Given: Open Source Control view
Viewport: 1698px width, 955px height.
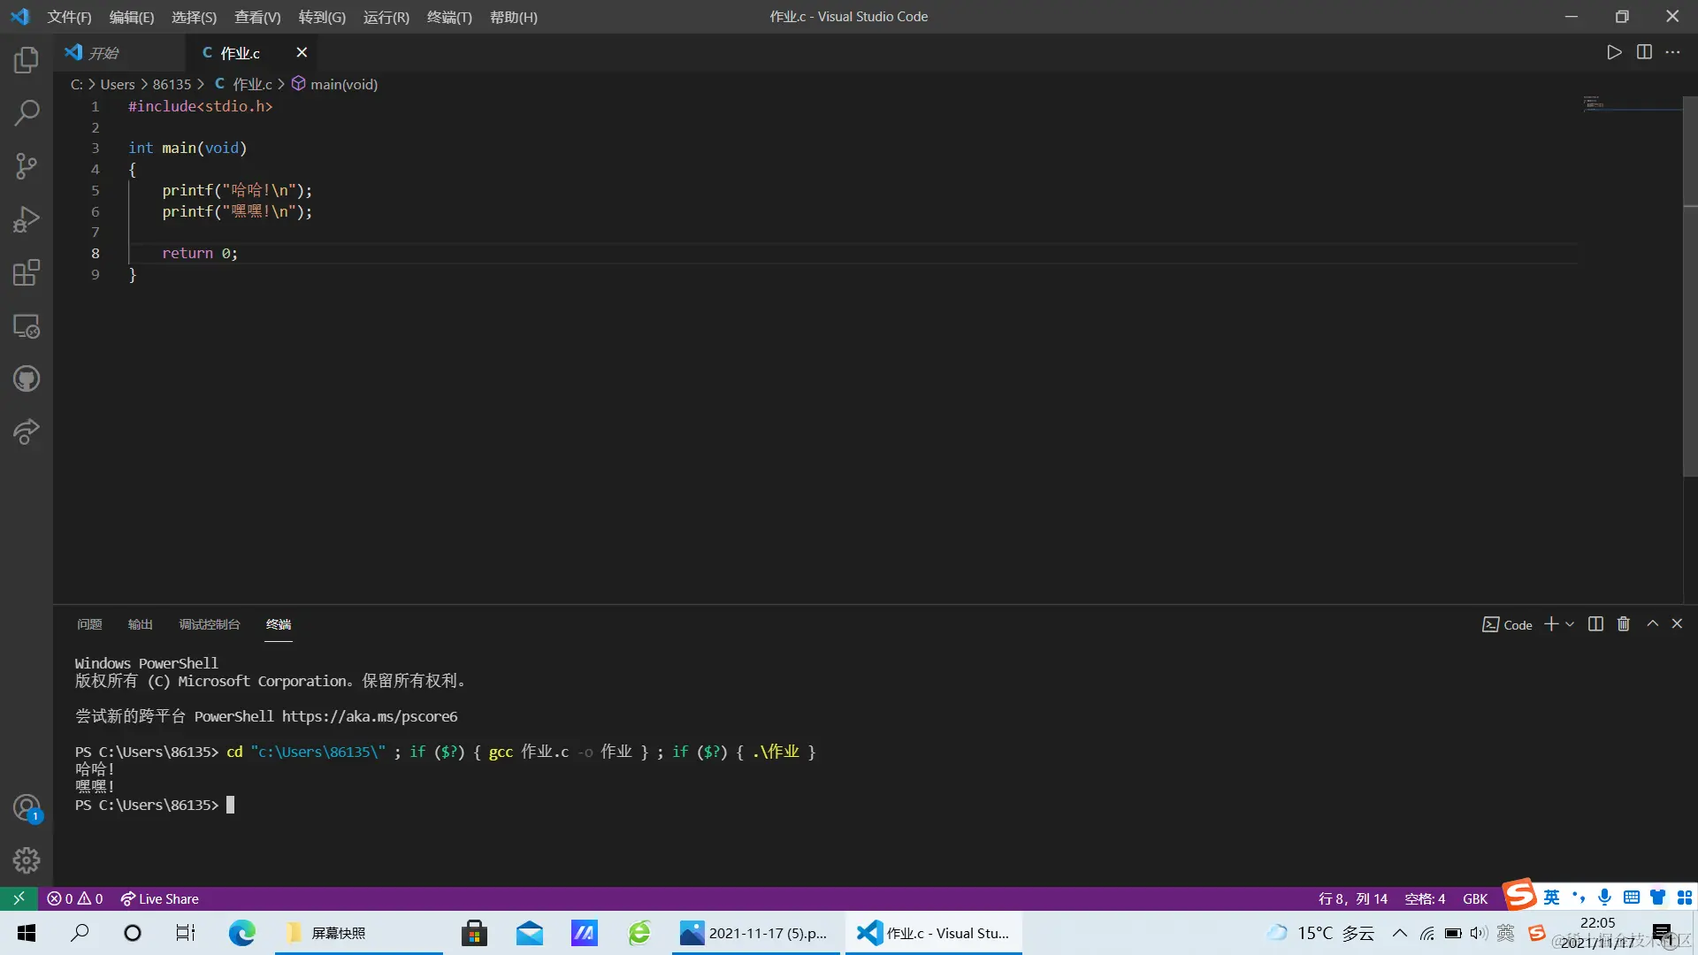Looking at the screenshot, I should (x=27, y=166).
